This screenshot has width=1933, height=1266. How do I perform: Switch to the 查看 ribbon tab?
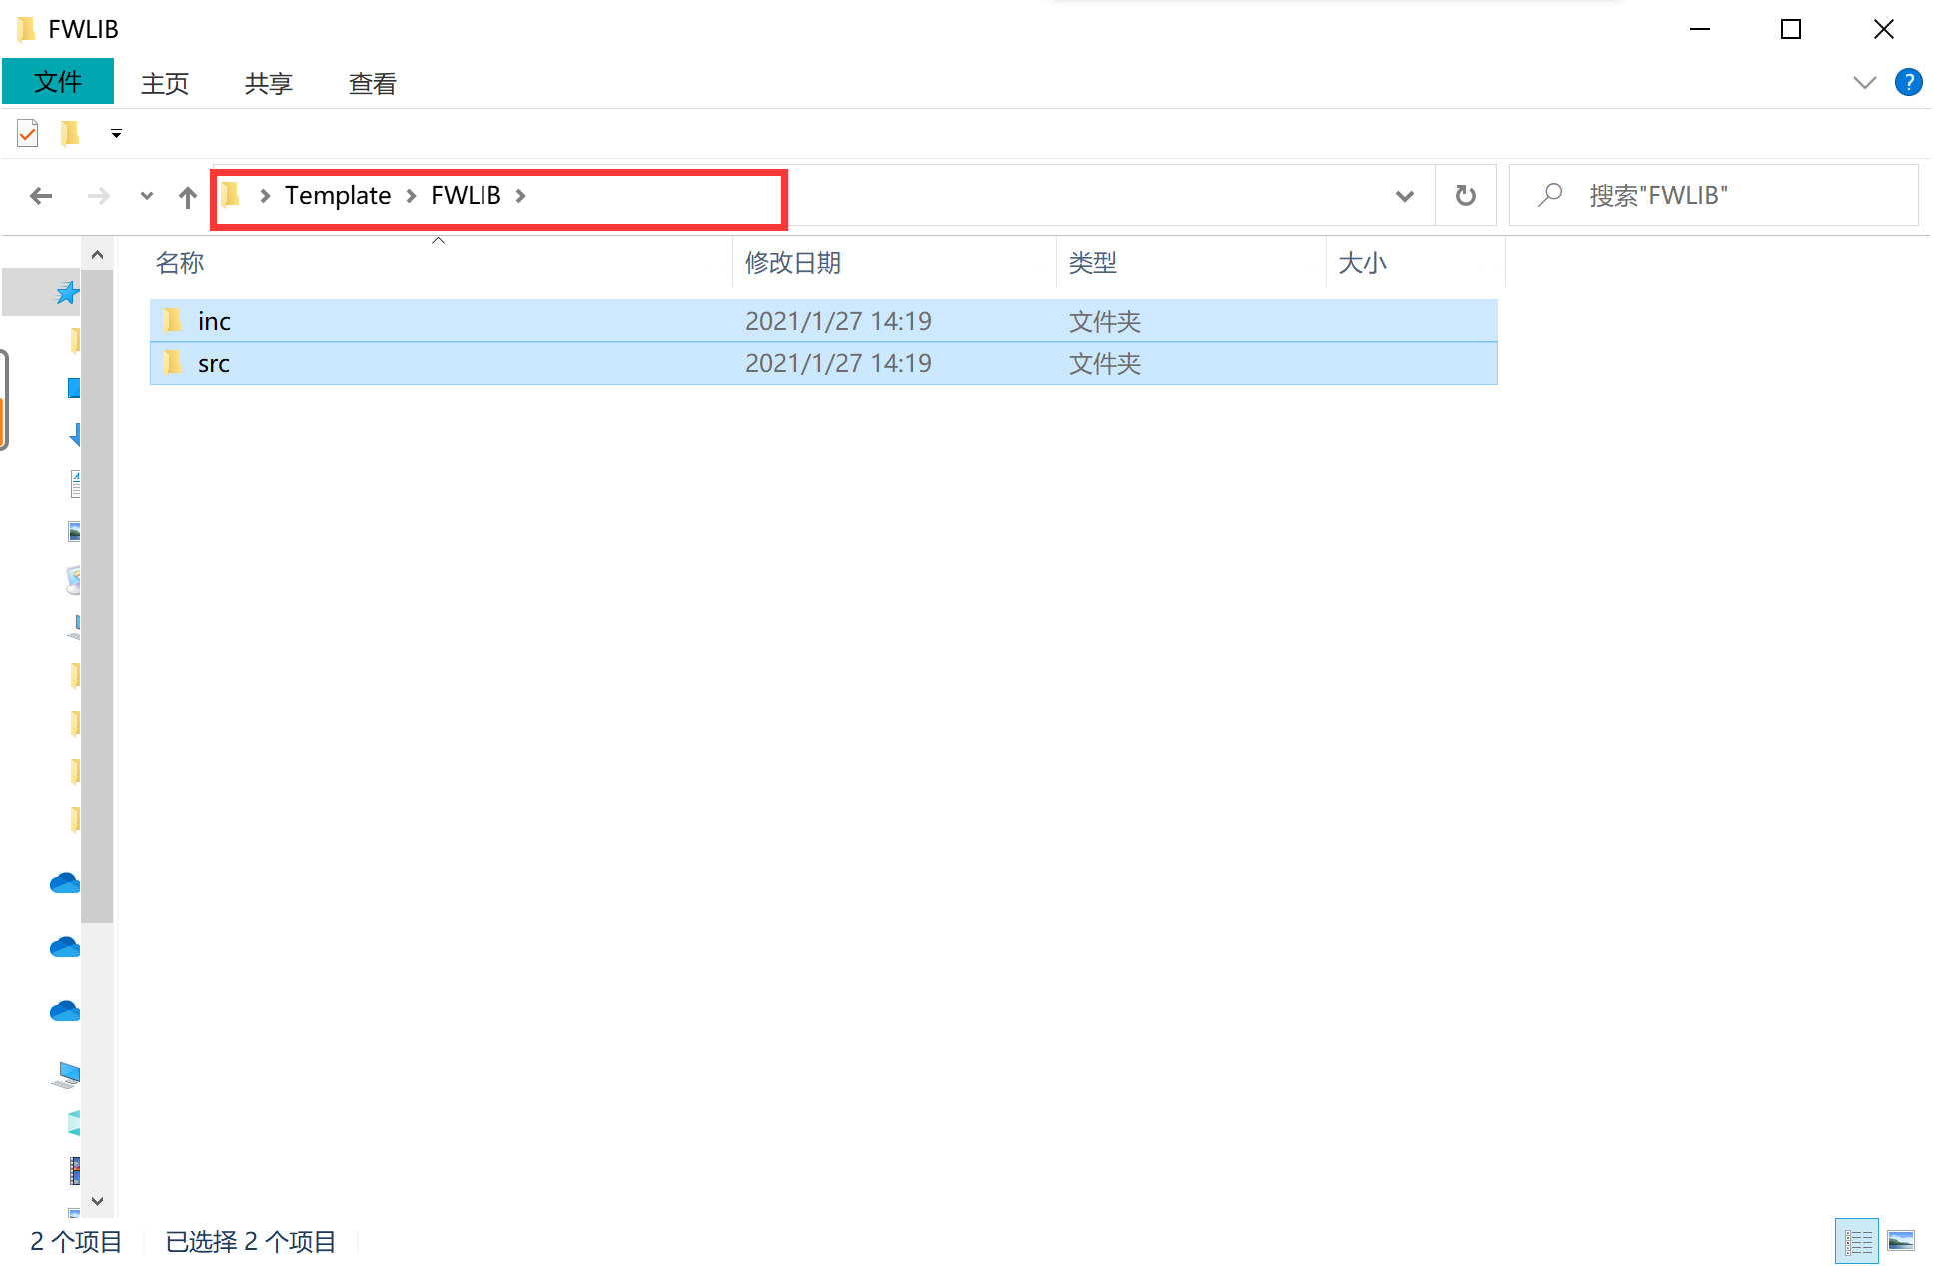(372, 84)
